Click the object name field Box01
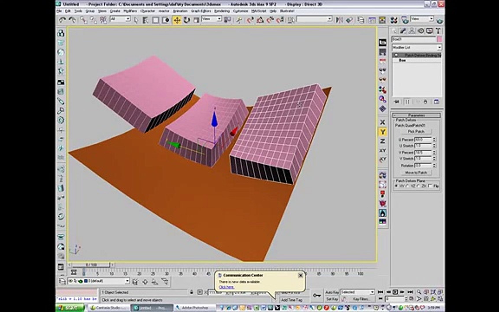499x312 pixels. pos(414,39)
